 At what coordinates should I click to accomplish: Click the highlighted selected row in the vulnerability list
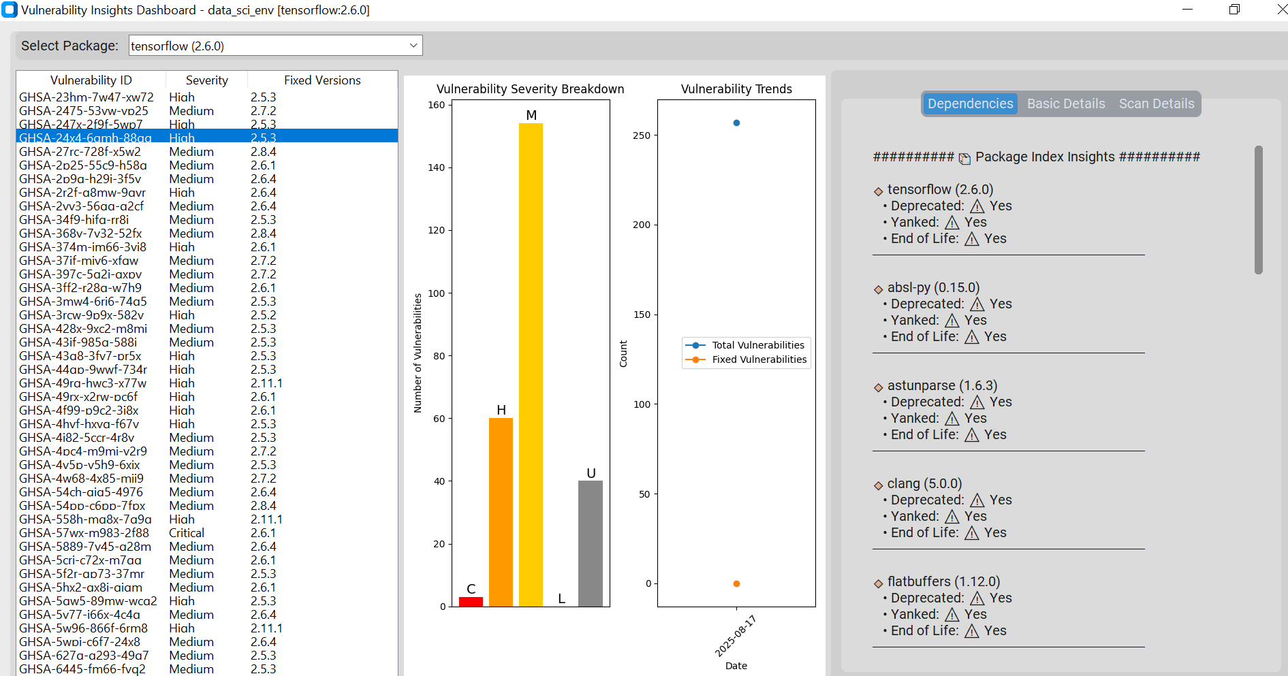pos(207,136)
